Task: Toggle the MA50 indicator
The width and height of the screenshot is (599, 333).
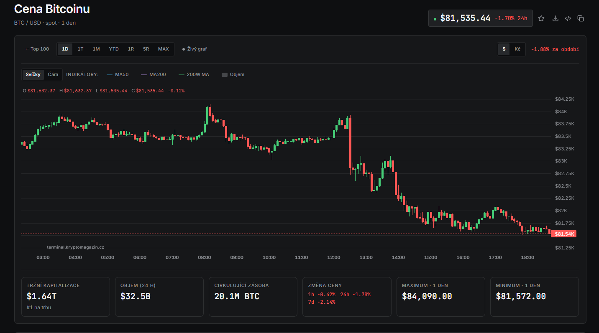Action: (x=118, y=74)
